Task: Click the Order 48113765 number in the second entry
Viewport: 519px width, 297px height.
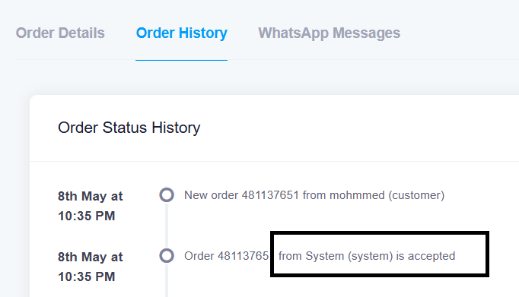Action: pos(227,256)
